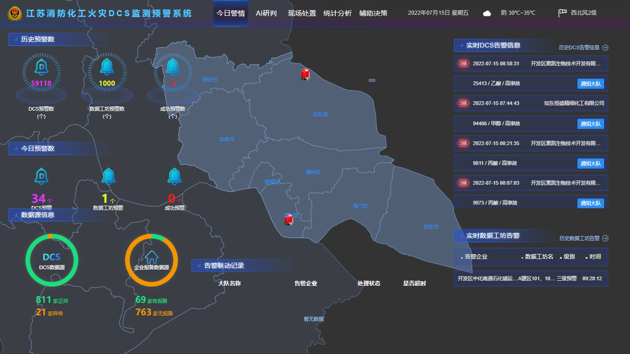
Task: Open the 历史DCS告警信息 link
Action: tap(579, 47)
